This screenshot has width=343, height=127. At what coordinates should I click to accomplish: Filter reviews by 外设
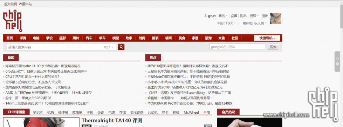(101, 112)
